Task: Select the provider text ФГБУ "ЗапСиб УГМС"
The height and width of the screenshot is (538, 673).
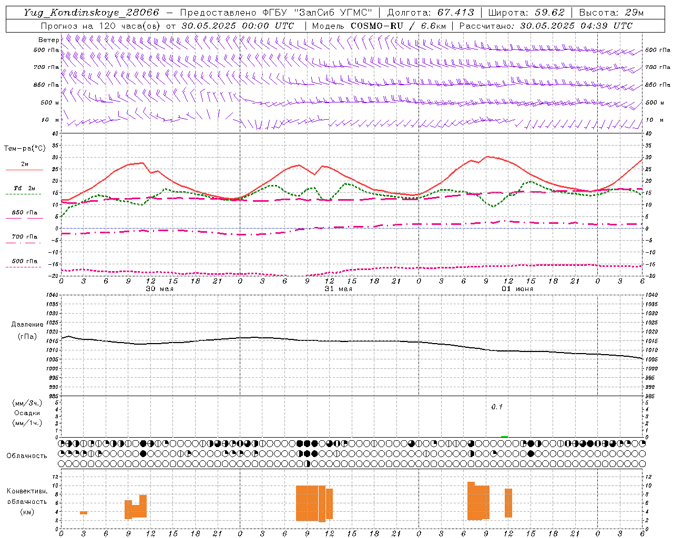Action: coord(317,13)
